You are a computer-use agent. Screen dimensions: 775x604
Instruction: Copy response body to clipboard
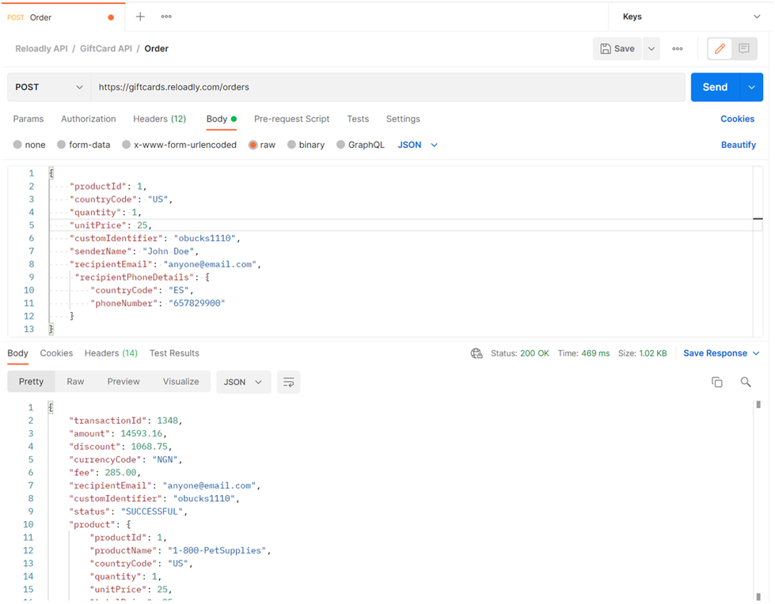[x=716, y=382]
